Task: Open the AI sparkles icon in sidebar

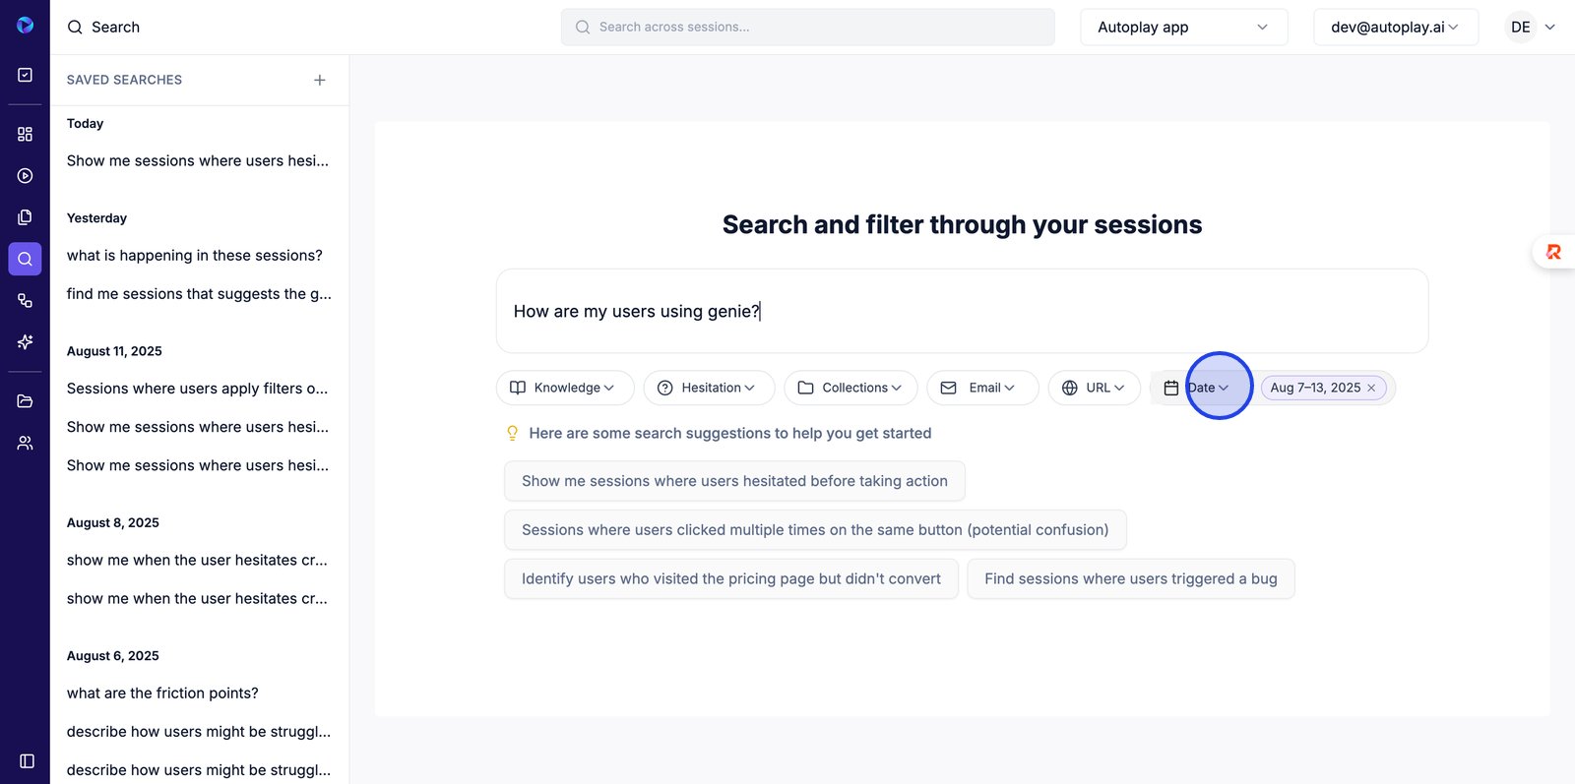Action: point(26,342)
